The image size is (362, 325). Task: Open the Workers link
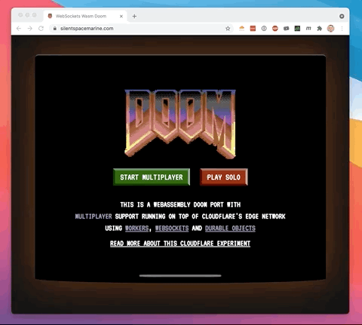[x=137, y=228]
